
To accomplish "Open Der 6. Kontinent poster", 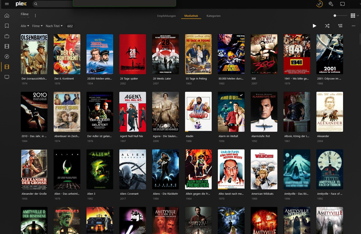I will coord(67,54).
